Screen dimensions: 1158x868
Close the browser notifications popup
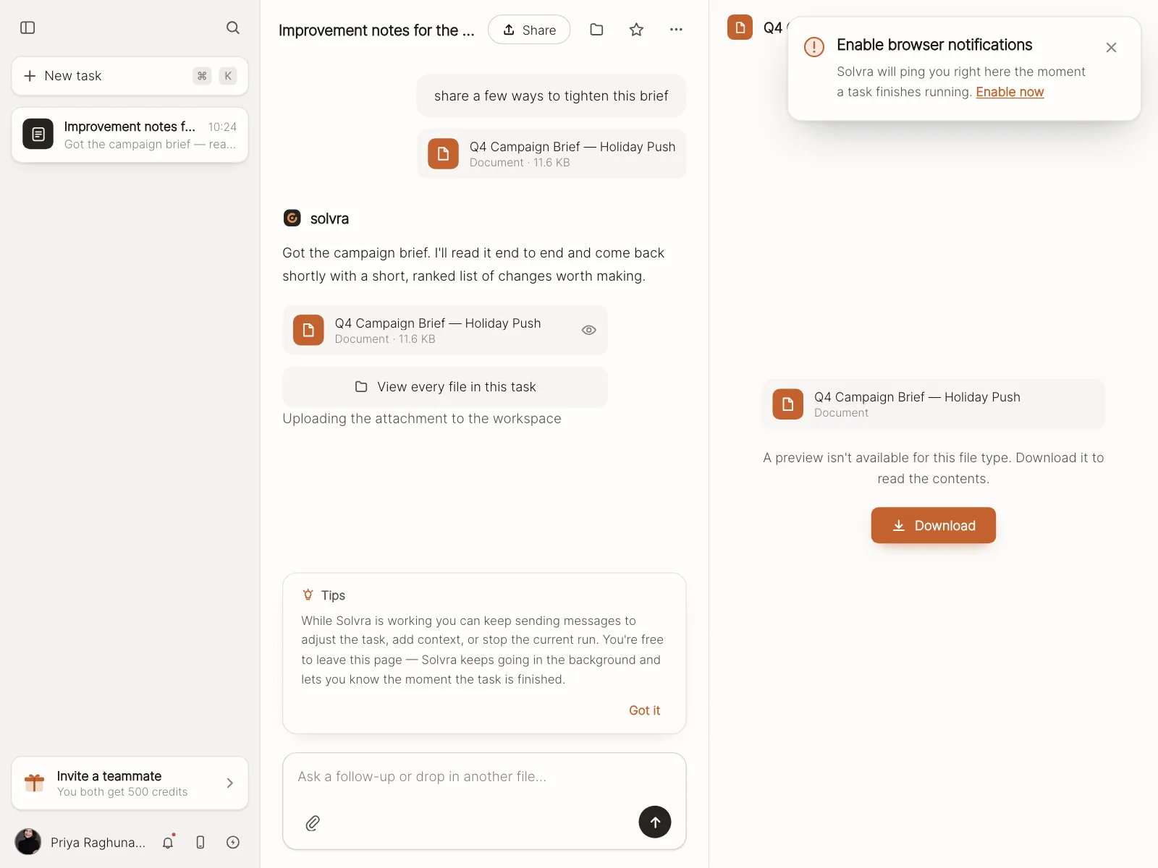click(1112, 48)
